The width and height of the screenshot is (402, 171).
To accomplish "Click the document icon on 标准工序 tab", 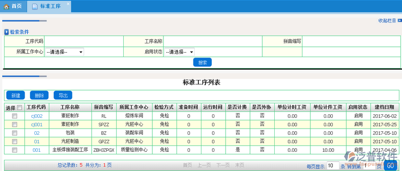I will tap(34, 6).
